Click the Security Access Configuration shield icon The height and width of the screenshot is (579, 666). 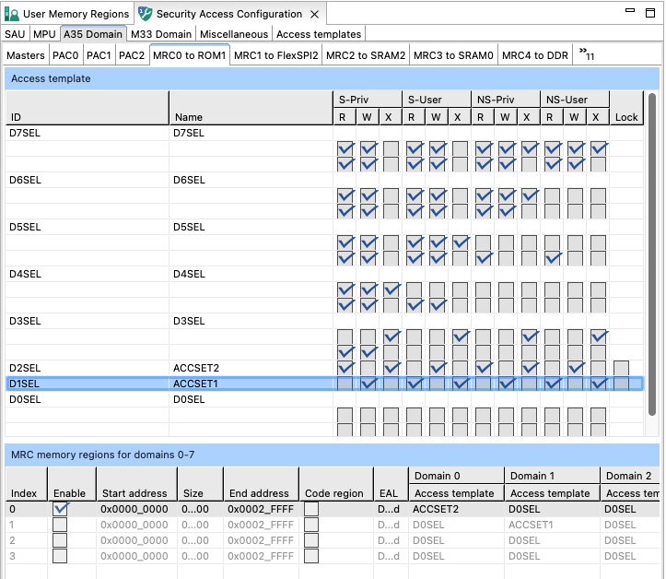click(146, 14)
